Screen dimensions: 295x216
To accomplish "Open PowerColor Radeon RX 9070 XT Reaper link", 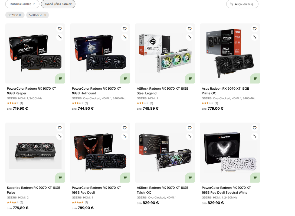I will pyautogui.click(x=31, y=91).
